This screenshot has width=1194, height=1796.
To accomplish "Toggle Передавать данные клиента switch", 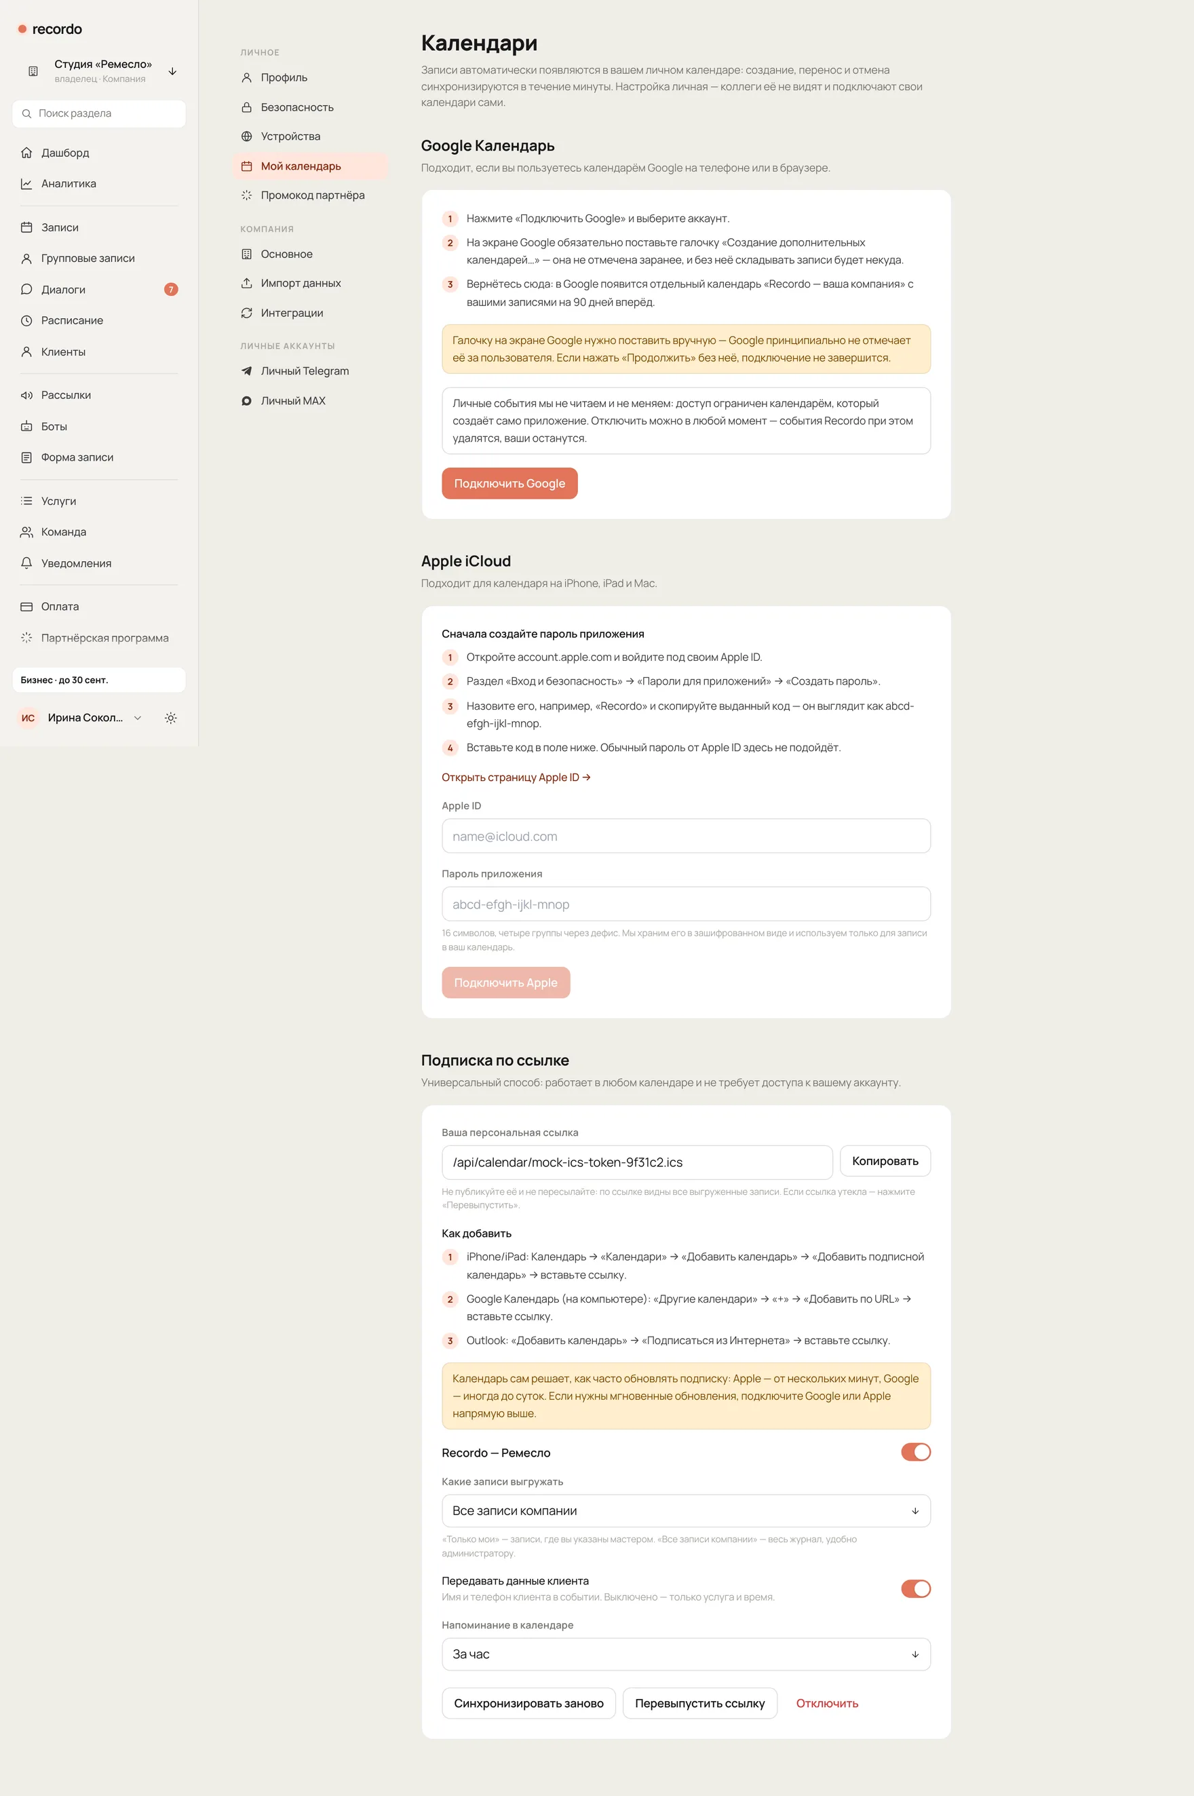I will [915, 1588].
